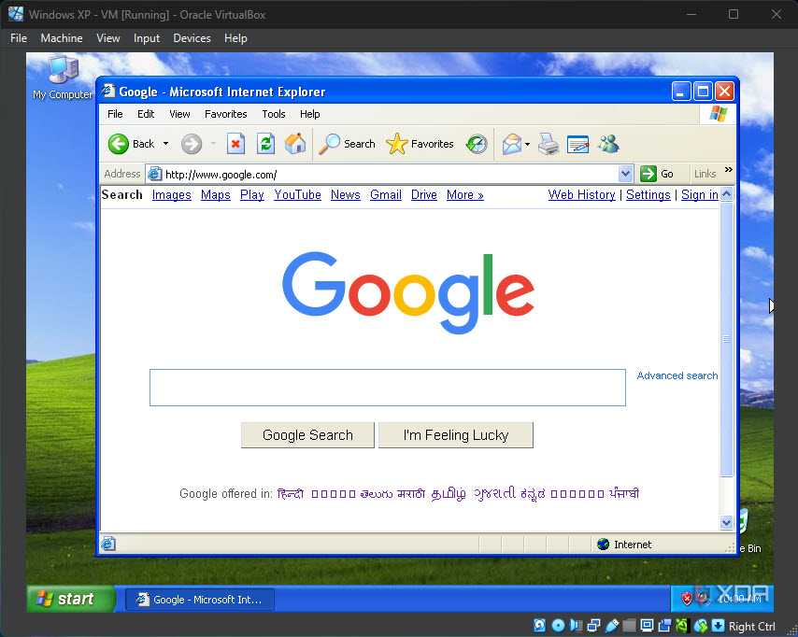798x637 pixels.
Task: Print the page using the printer icon
Action: pyautogui.click(x=549, y=144)
